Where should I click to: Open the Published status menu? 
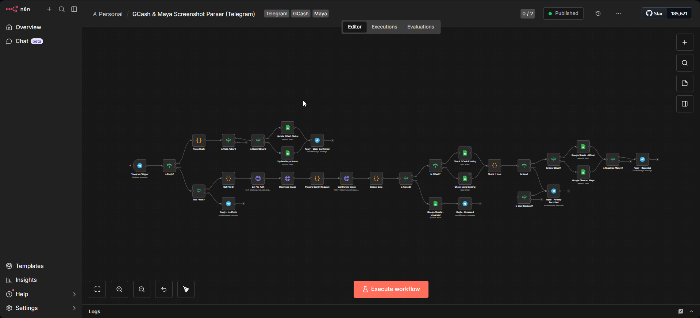tap(563, 14)
